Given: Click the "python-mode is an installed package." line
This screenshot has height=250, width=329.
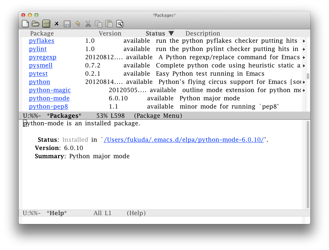Looking at the screenshot, I should 81,123.
